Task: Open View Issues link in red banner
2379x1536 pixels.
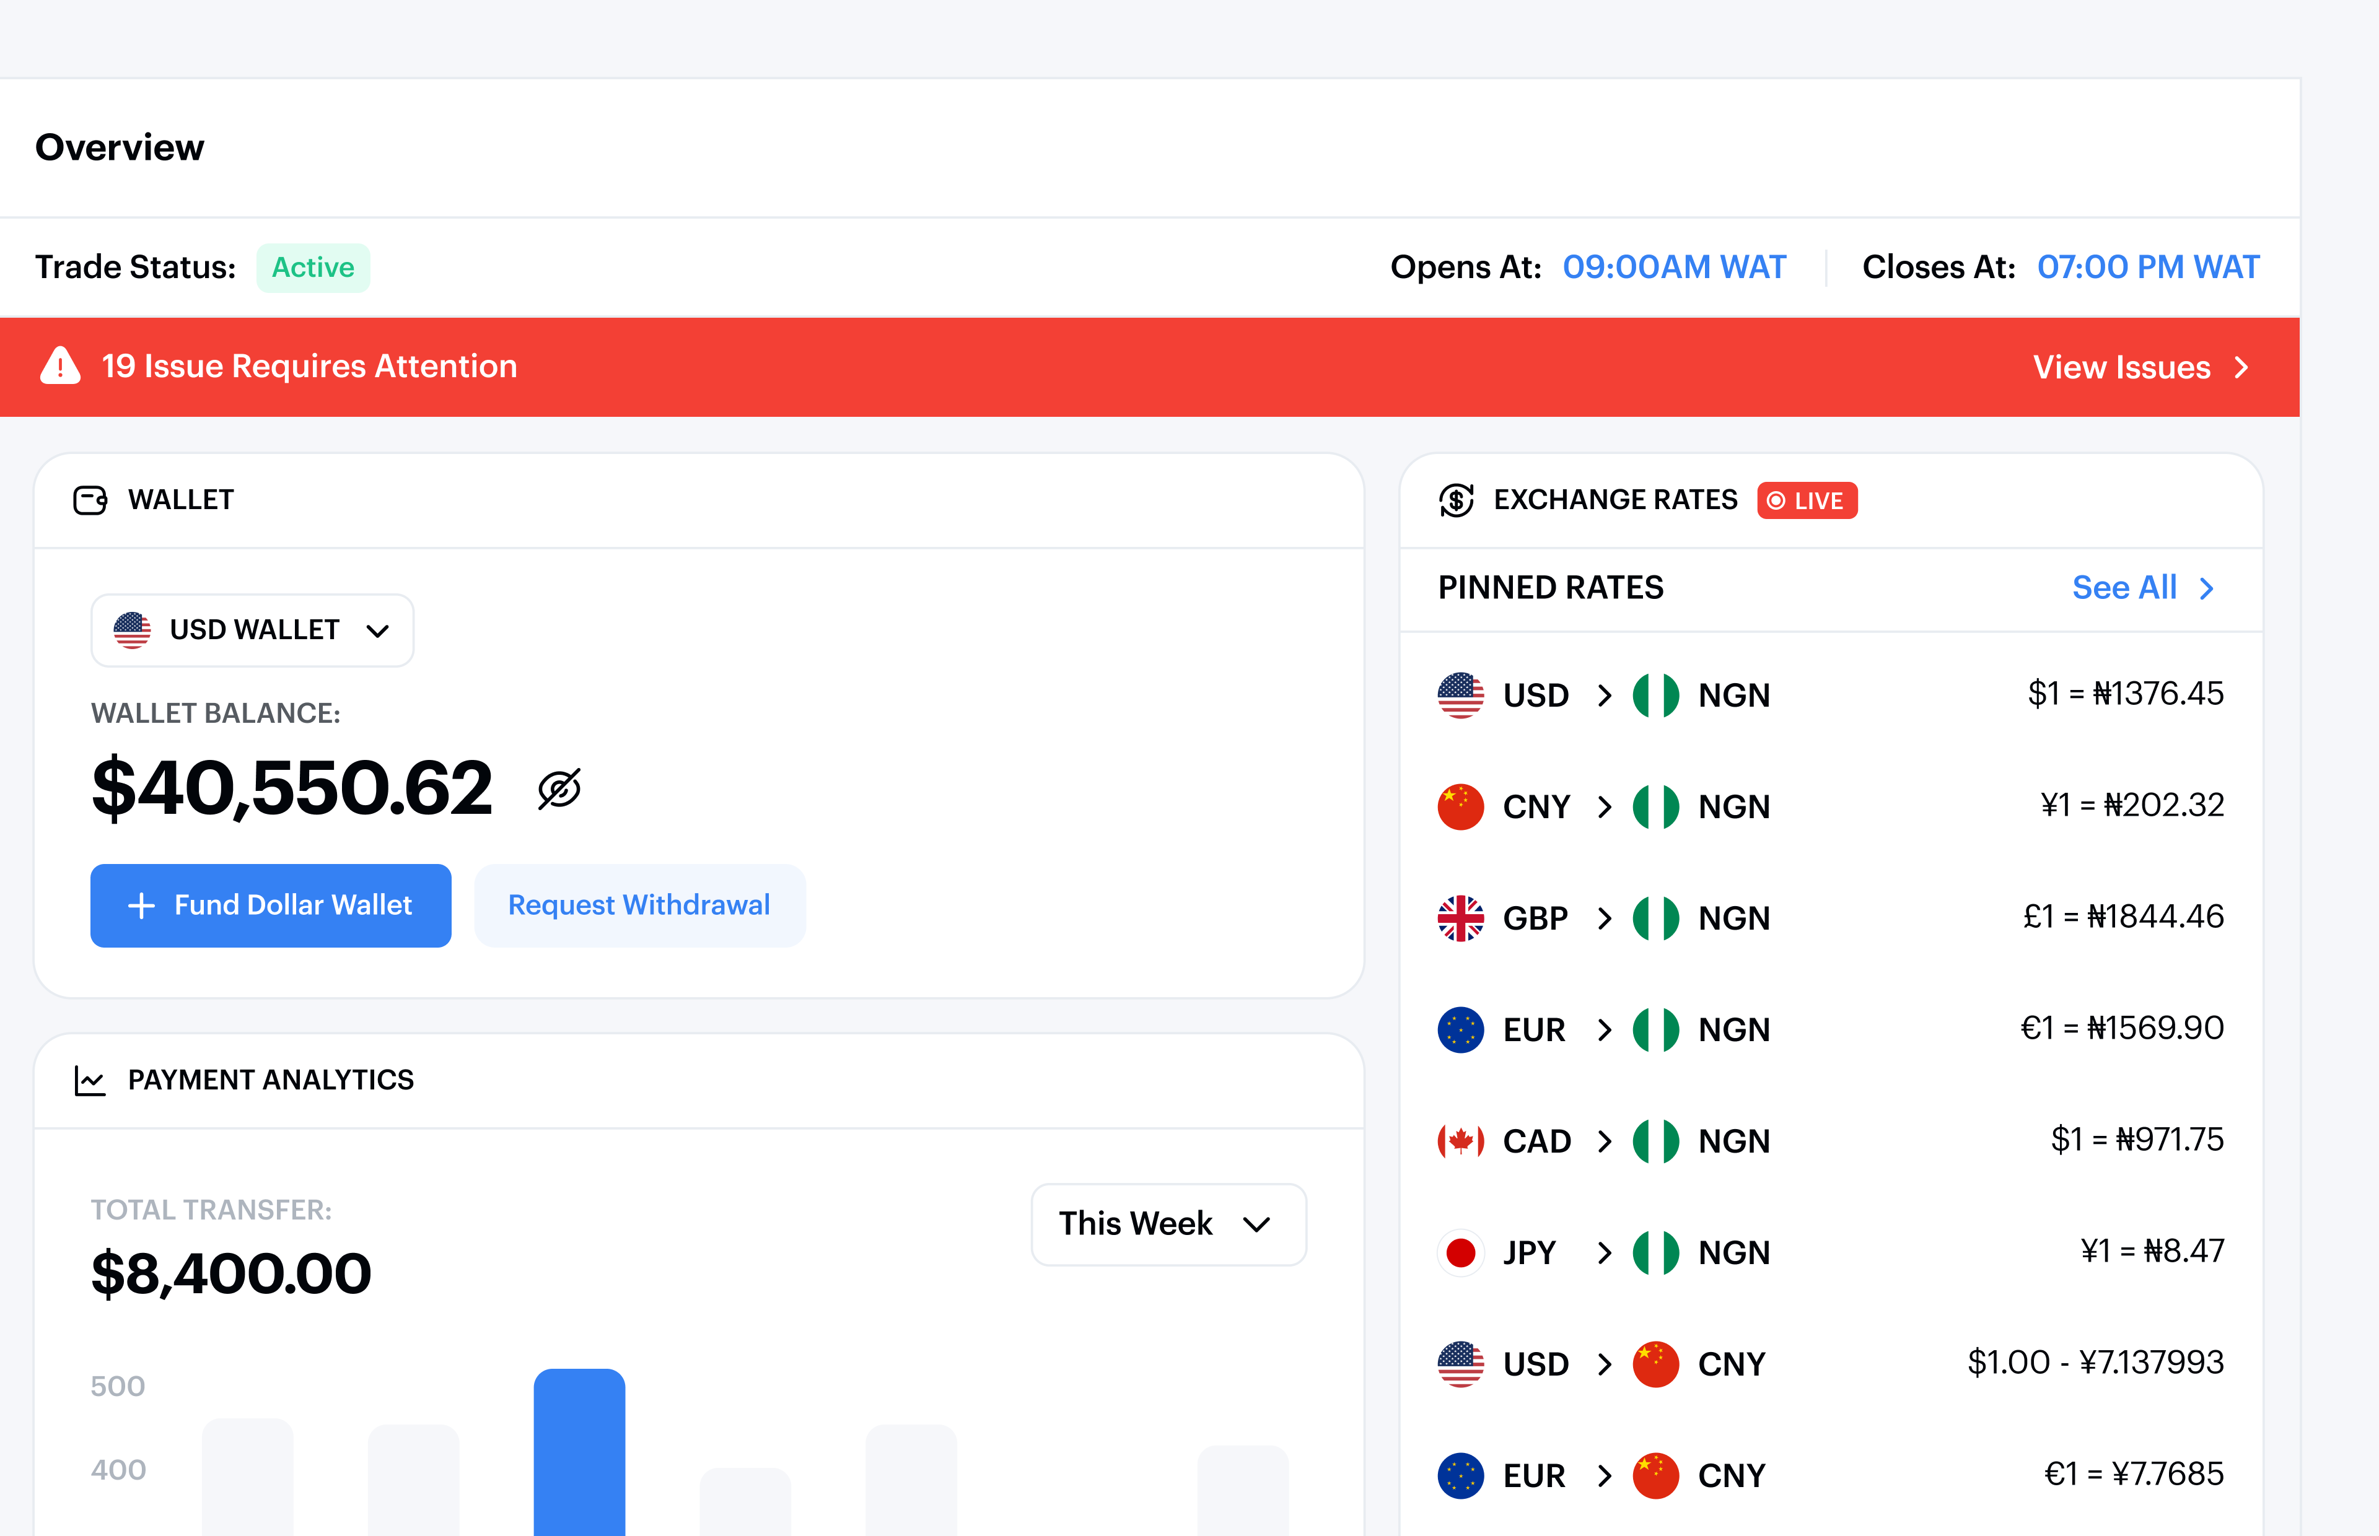Action: pos(2140,367)
